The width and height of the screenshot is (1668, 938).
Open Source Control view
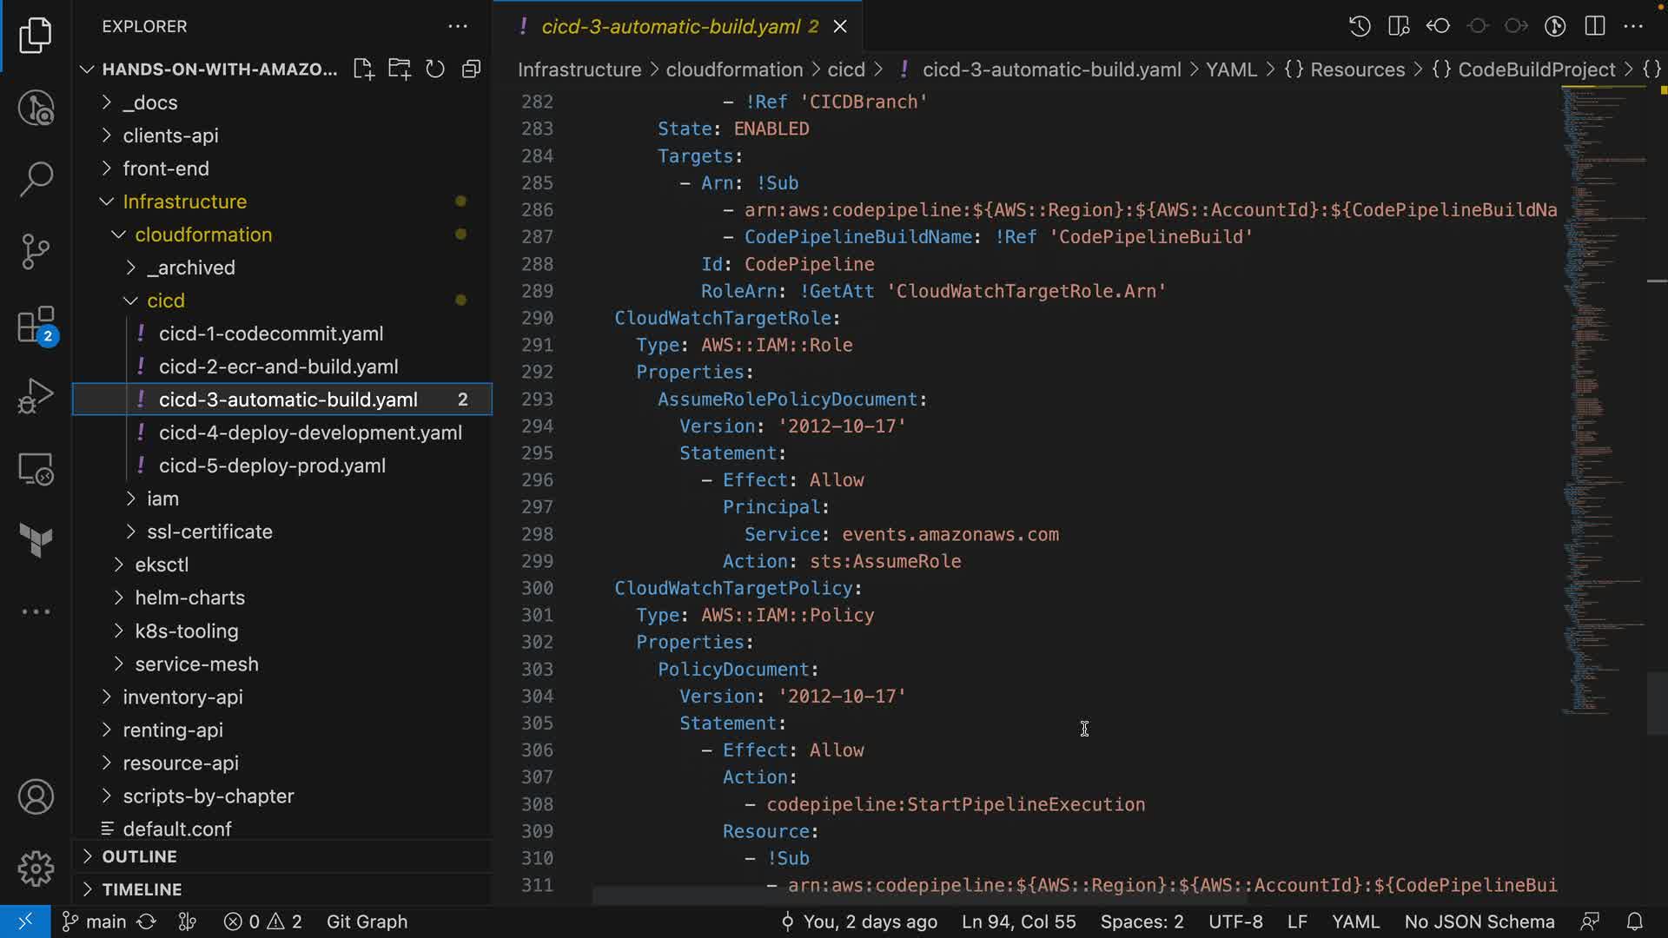coord(36,252)
